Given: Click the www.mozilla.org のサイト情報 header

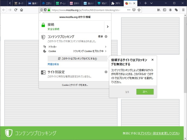Looking at the screenshot, I should (x=75, y=17).
